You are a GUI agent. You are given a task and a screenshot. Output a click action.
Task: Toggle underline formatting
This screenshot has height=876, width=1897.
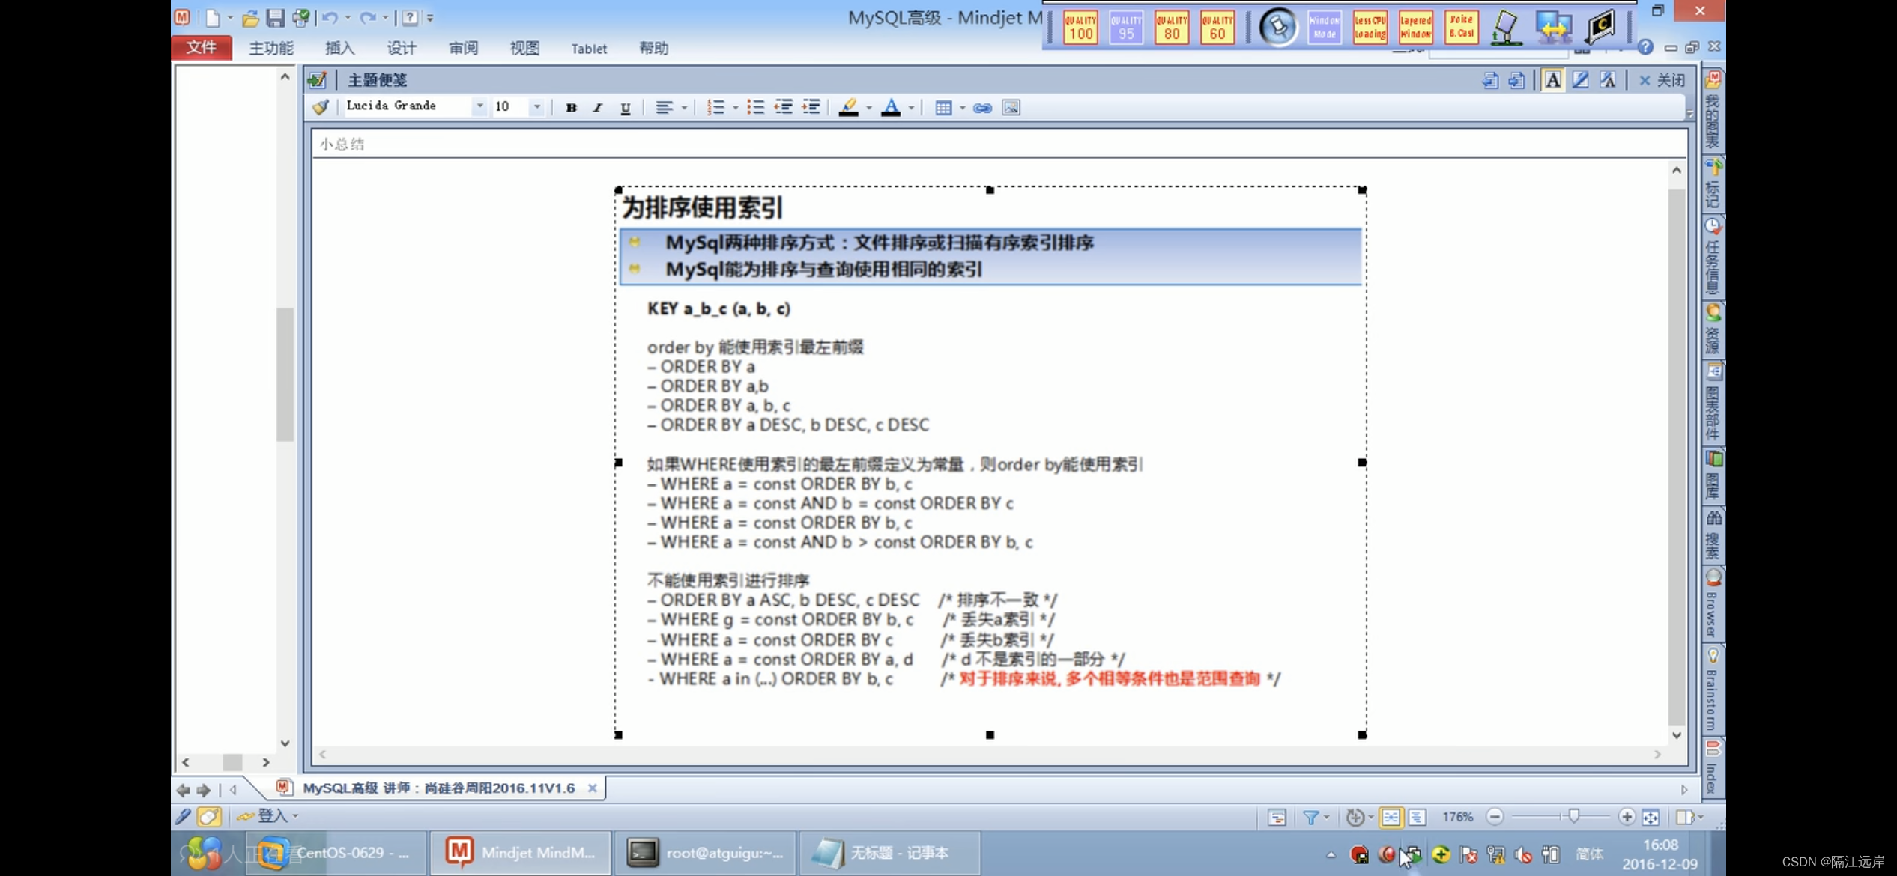point(626,107)
